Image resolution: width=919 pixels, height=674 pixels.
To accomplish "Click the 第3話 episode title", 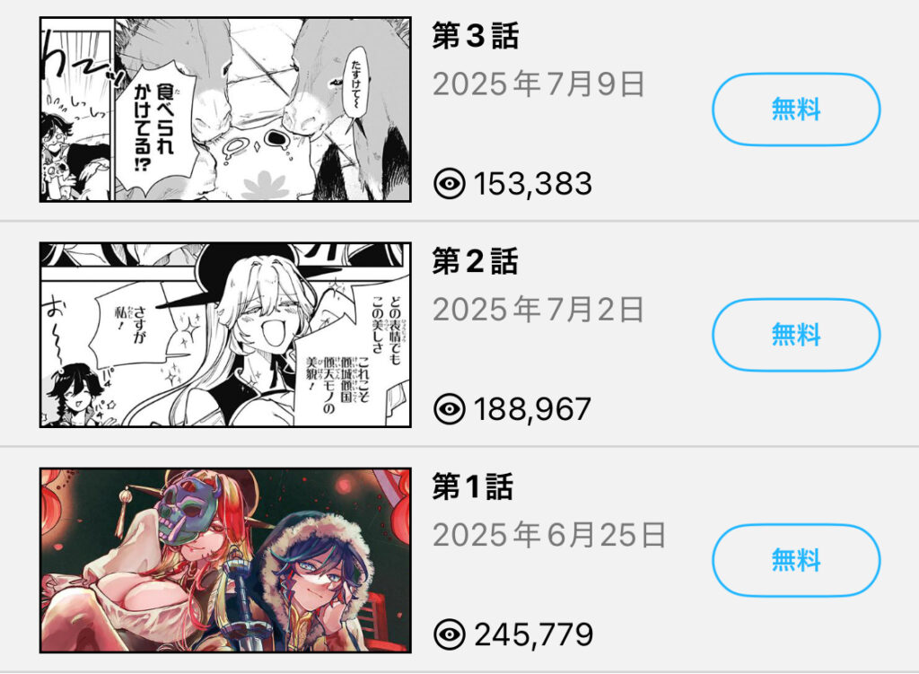I will [x=476, y=36].
